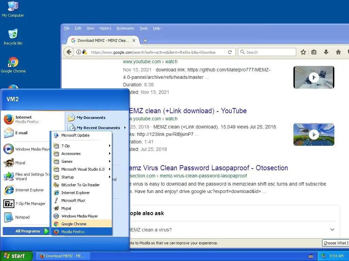Click the Download MEMZ Firefox tab
This screenshot has height=261, width=349.
click(103, 40)
